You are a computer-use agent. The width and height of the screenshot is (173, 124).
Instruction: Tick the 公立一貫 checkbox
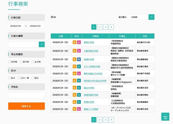(19, 78)
